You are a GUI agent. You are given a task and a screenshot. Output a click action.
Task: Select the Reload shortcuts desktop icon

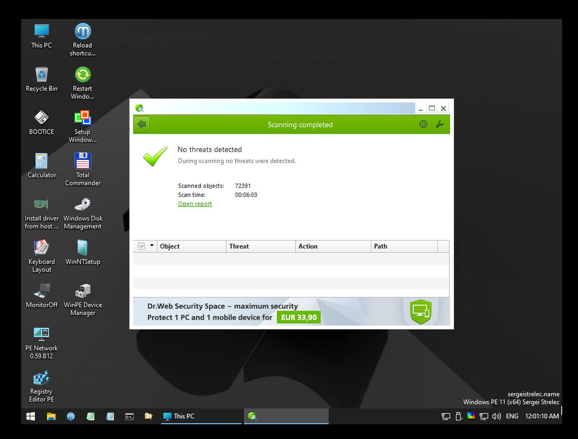click(x=82, y=40)
